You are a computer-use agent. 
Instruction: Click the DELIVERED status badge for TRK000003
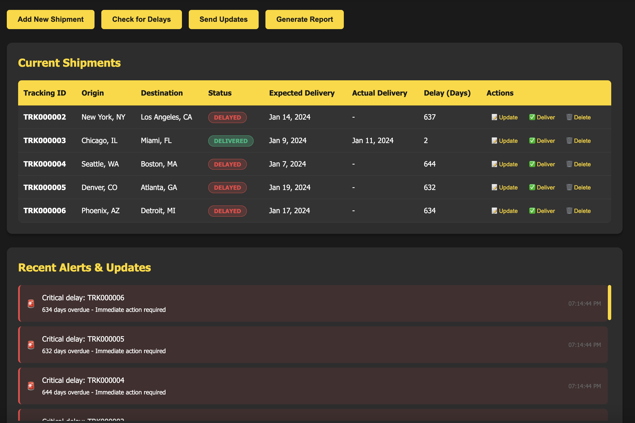click(231, 141)
